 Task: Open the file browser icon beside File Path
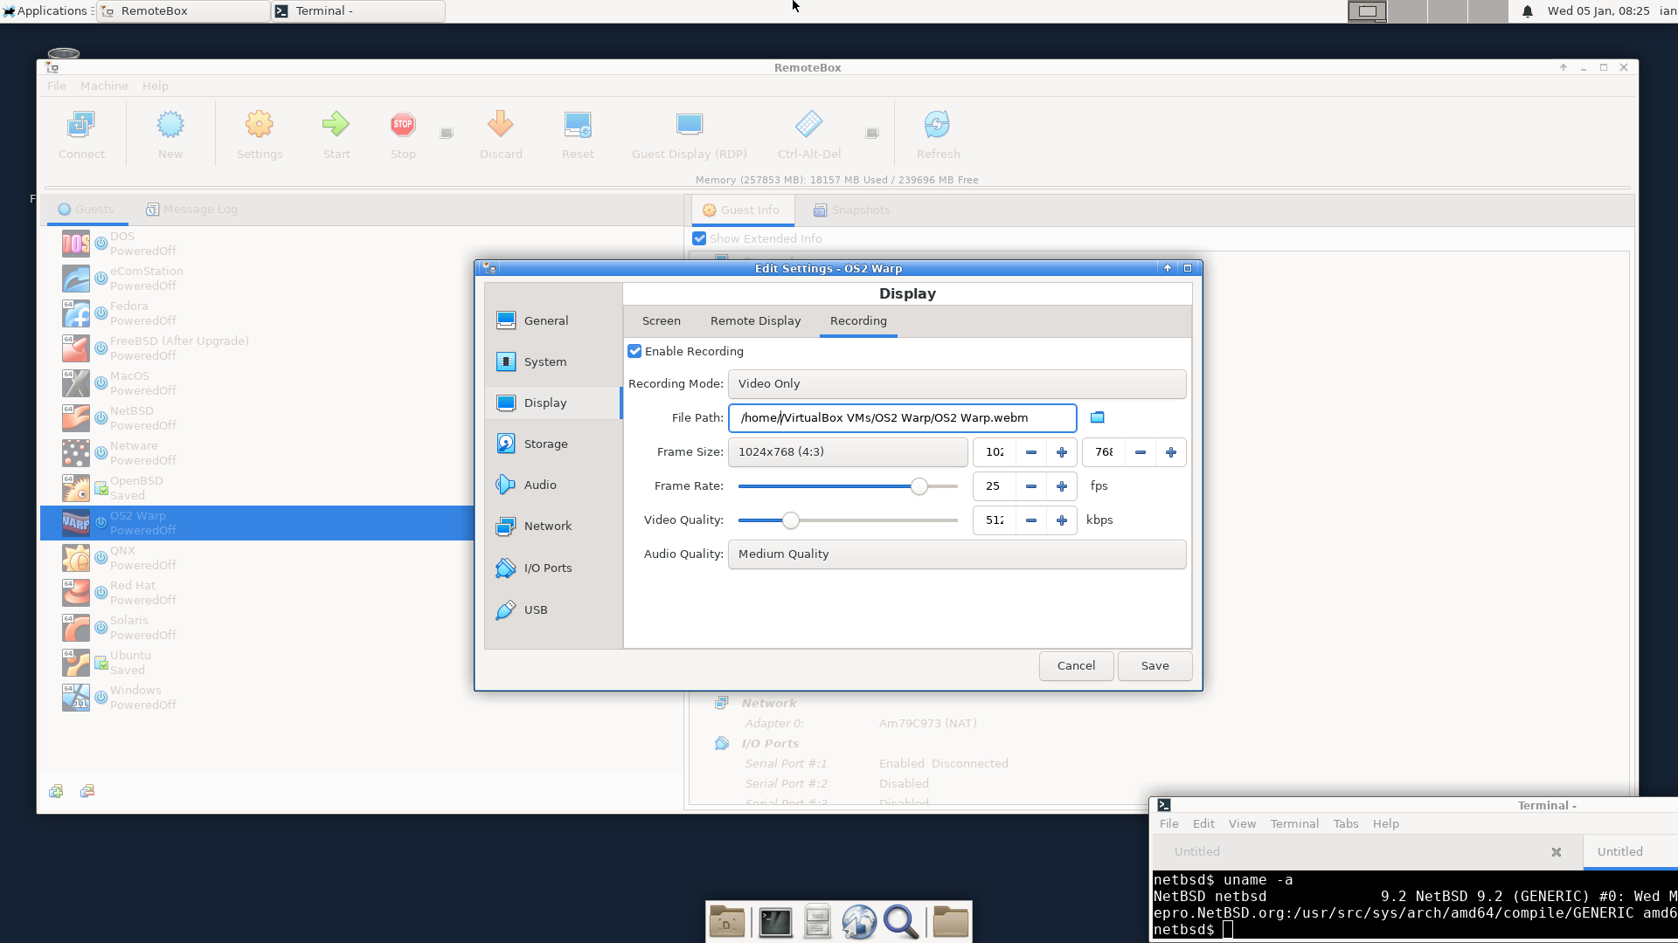(x=1097, y=417)
